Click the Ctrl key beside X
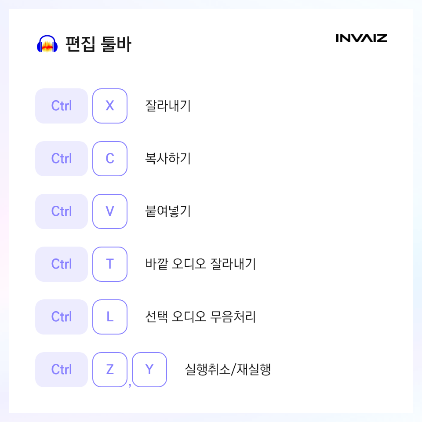Screen dimensions: 422x422 pyautogui.click(x=62, y=106)
